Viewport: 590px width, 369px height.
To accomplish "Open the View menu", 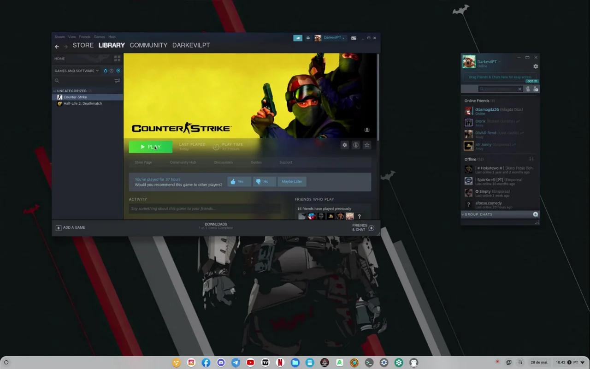I will [72, 37].
